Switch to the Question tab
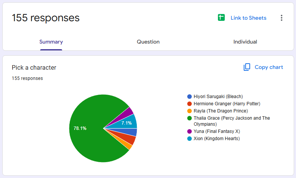The height and width of the screenshot is (178, 296). [x=148, y=42]
